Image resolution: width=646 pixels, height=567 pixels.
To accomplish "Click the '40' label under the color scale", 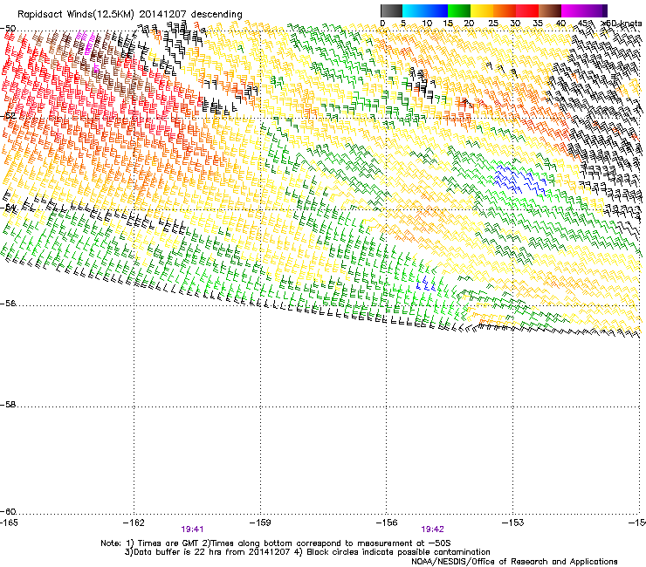I will click(560, 24).
